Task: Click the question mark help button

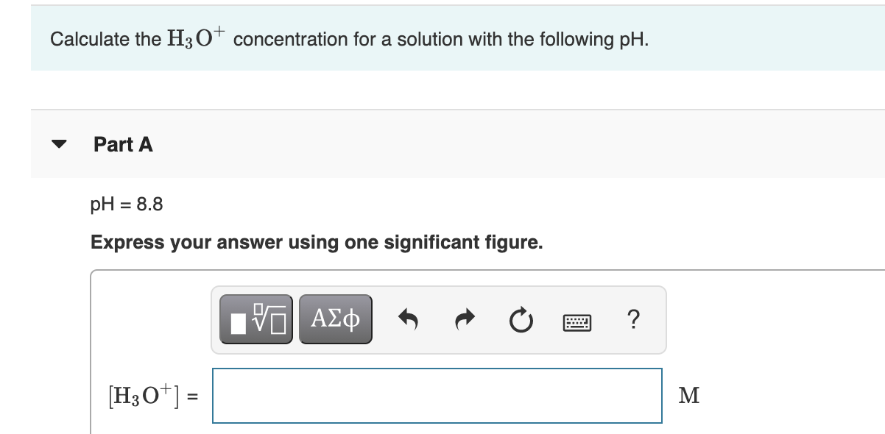Action: [634, 319]
